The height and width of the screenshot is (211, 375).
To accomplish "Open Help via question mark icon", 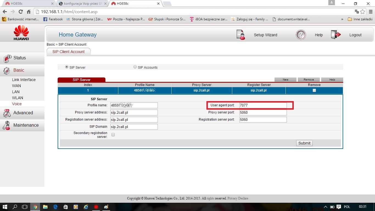I will tap(301, 35).
